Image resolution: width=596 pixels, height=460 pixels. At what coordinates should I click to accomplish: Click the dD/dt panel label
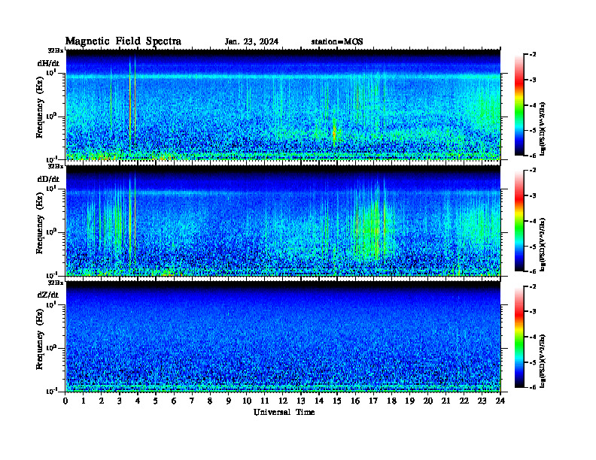click(x=48, y=179)
